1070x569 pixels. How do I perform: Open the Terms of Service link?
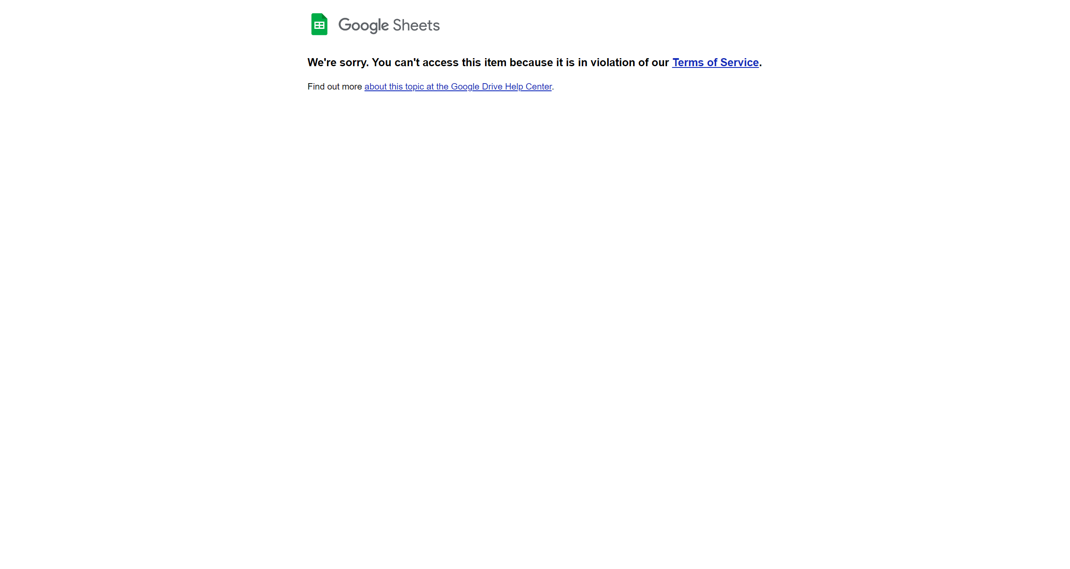(x=715, y=62)
